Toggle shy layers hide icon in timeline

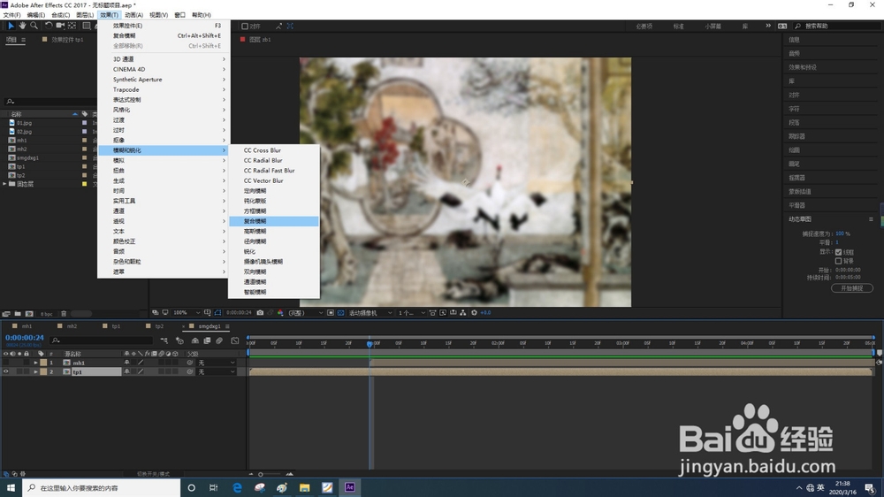[x=195, y=340]
